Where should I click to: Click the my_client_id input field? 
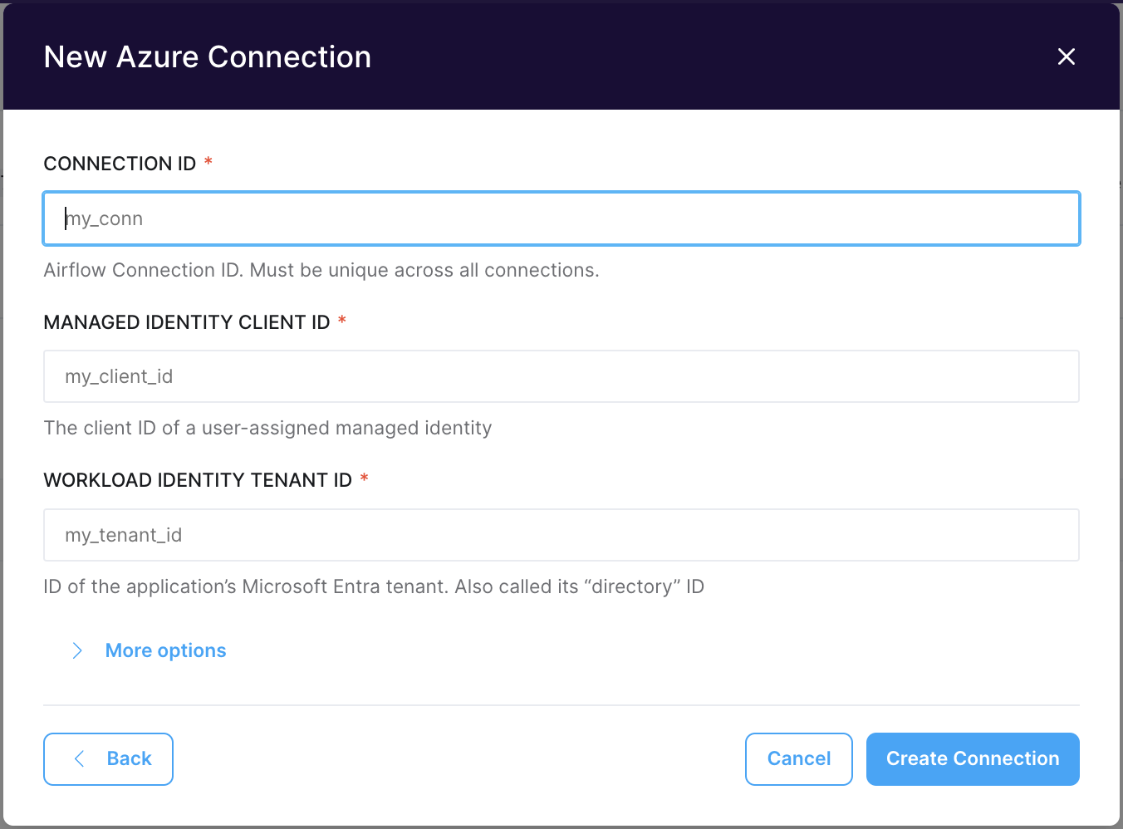(x=561, y=376)
